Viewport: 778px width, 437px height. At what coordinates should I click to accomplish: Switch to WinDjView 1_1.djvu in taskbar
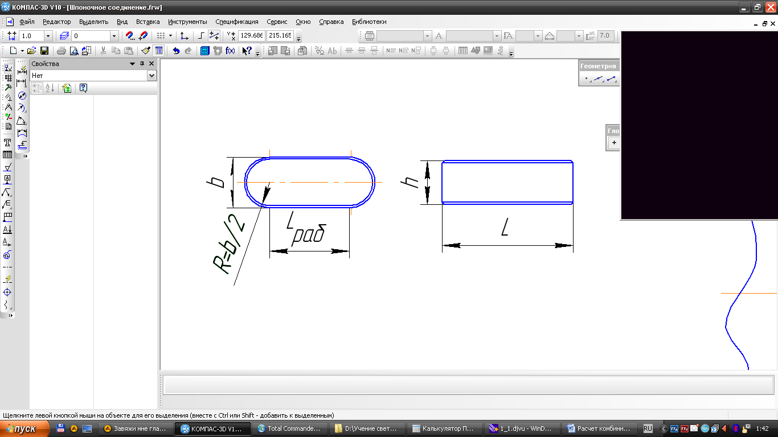click(x=522, y=428)
